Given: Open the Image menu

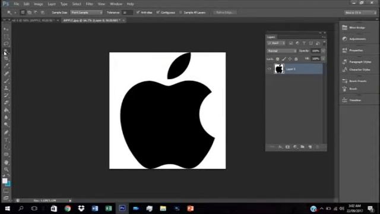Looking at the screenshot, I should pos(38,4).
